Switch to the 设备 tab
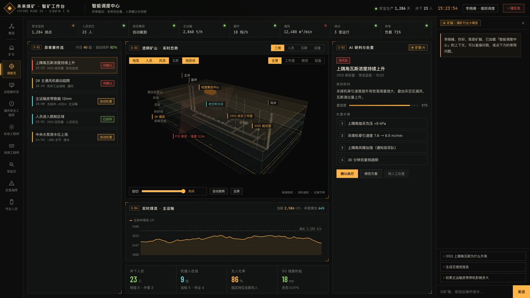This screenshot has height=298, width=530. [317, 48]
